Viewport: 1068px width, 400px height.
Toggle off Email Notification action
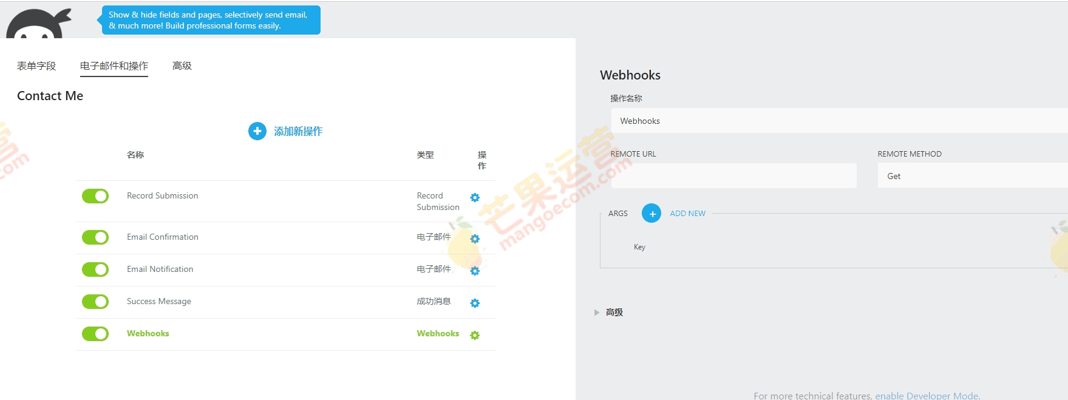coord(95,269)
